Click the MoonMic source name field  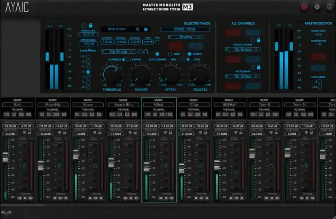click(x=53, y=105)
